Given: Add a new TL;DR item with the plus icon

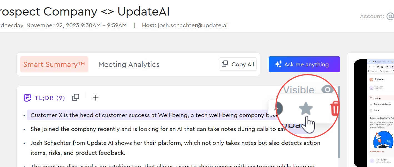Looking at the screenshot, I should click(x=96, y=98).
